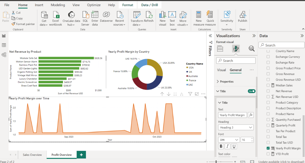The width and height of the screenshot is (305, 163).
Task: Open the DIN font dropdown
Action: point(229,140)
